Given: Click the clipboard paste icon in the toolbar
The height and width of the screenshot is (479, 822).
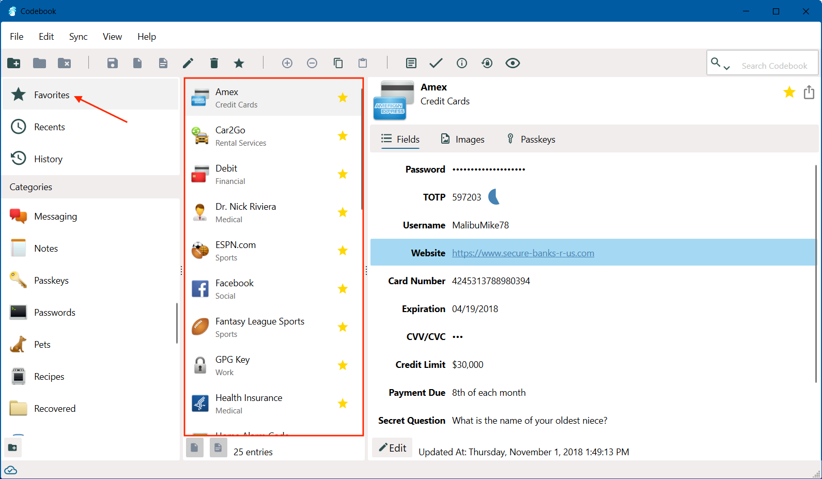Looking at the screenshot, I should (363, 63).
